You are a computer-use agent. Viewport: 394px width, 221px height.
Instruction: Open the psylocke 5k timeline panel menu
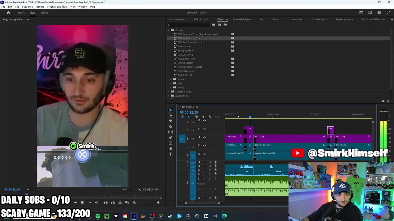pyautogui.click(x=197, y=107)
